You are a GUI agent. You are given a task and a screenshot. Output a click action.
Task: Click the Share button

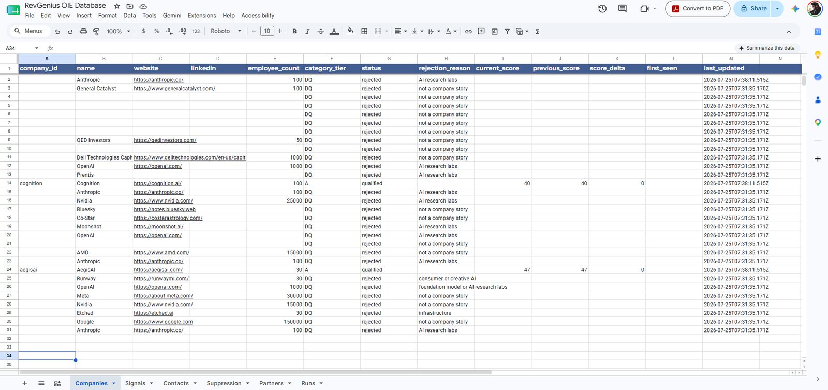[x=753, y=8]
